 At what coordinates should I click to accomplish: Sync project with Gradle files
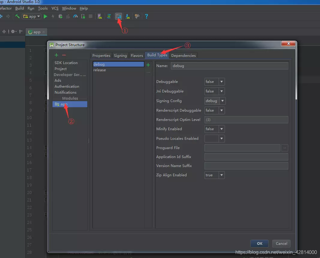pyautogui.click(x=109, y=16)
